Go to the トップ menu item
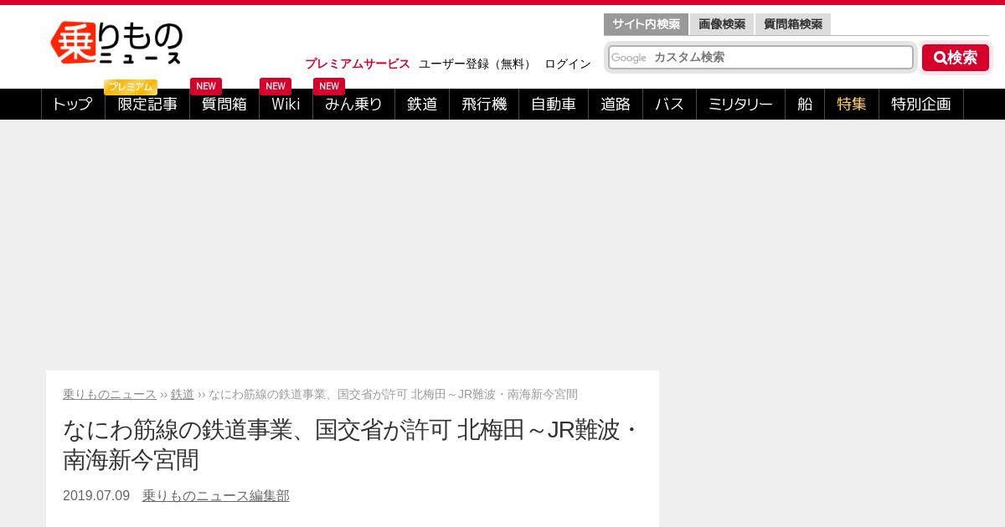 (x=73, y=104)
